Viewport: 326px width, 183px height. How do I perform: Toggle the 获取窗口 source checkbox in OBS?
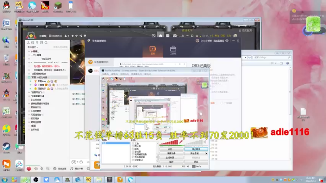point(133,160)
